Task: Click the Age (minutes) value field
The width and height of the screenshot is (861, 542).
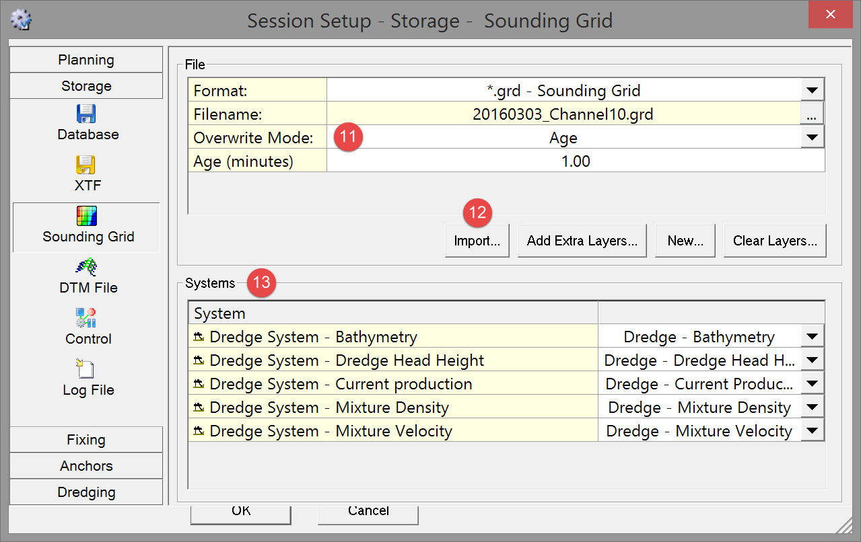Action: pos(575,162)
